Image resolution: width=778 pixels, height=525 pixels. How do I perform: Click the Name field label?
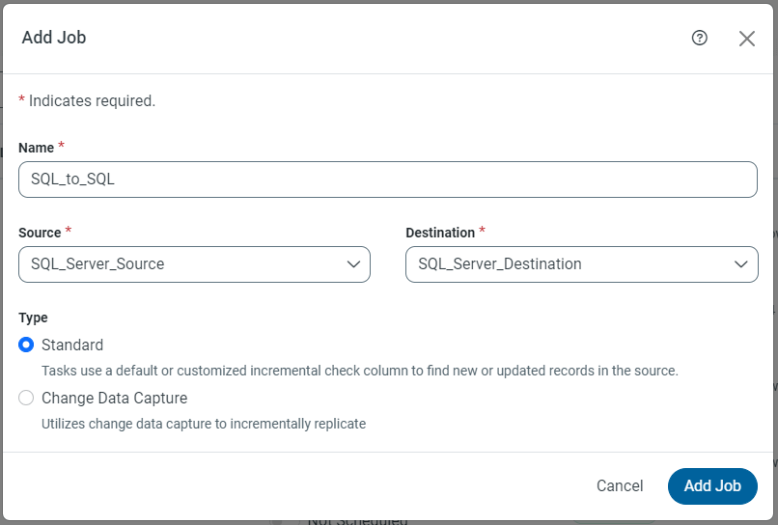[36, 149]
